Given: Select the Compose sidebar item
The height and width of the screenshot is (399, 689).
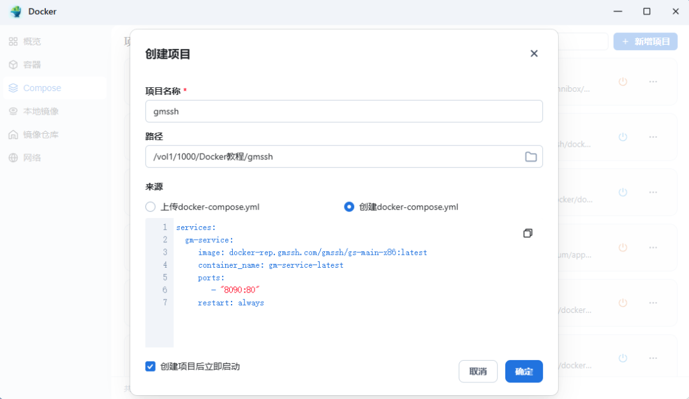Looking at the screenshot, I should coord(54,88).
